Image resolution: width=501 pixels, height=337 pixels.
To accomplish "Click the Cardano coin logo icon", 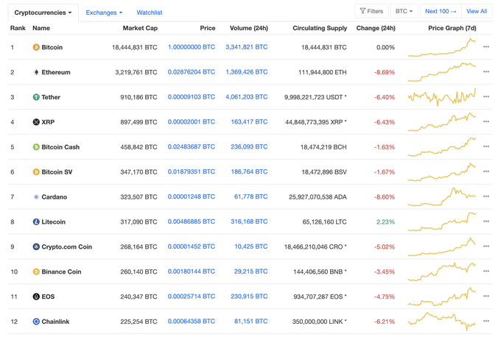I will coord(36,197).
